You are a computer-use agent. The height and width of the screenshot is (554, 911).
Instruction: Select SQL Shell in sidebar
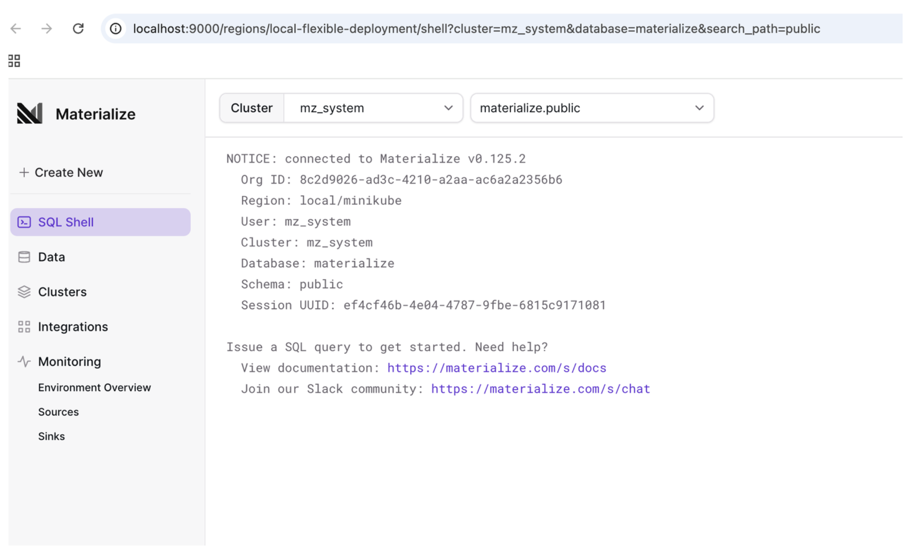(100, 222)
